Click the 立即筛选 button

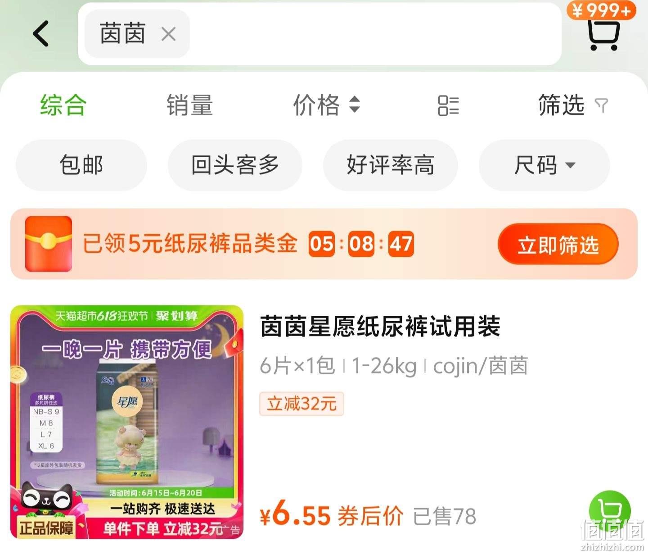click(558, 245)
